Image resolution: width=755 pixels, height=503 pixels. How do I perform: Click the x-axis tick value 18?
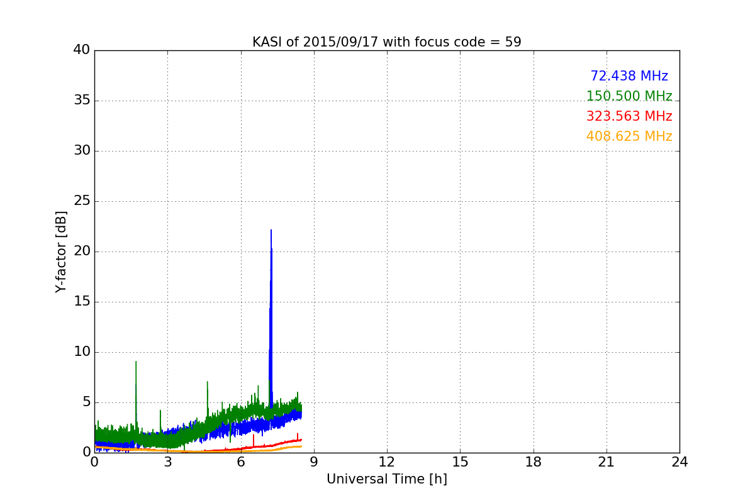(x=534, y=462)
